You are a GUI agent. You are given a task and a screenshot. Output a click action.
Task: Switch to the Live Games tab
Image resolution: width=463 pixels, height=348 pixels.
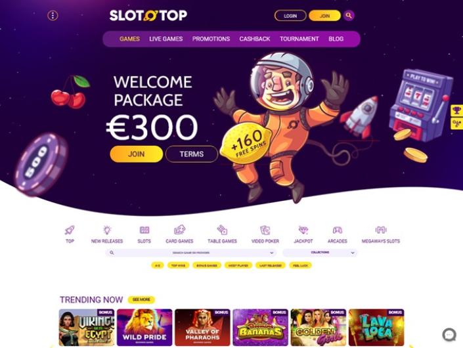coord(166,39)
